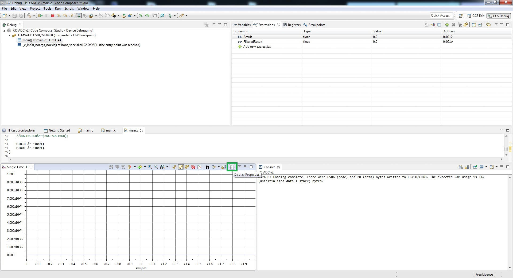Click the Terminate debug session icon
The image size is (513, 278).
[x=53, y=16]
